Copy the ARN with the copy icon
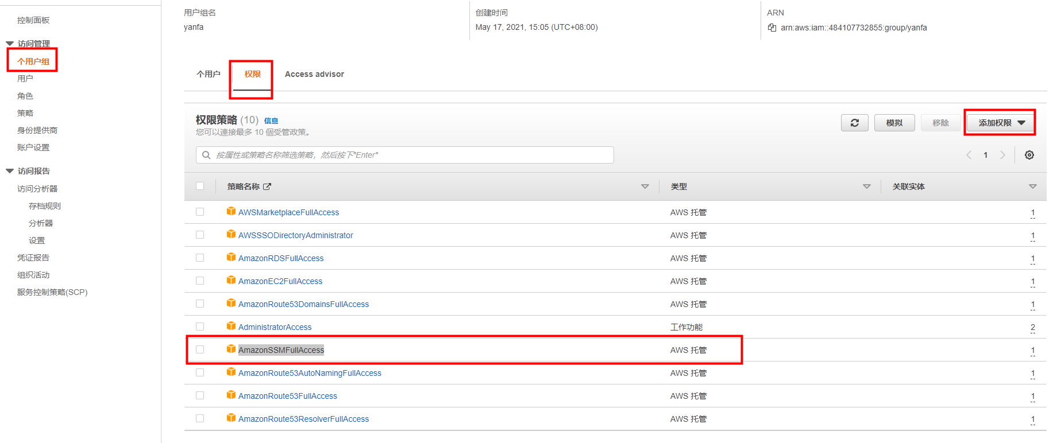 pyautogui.click(x=772, y=28)
